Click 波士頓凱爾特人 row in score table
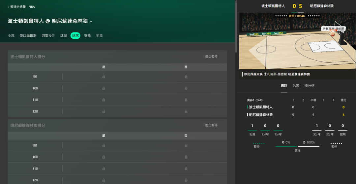Screen dimensions: 356x184 [x=297, y=107]
